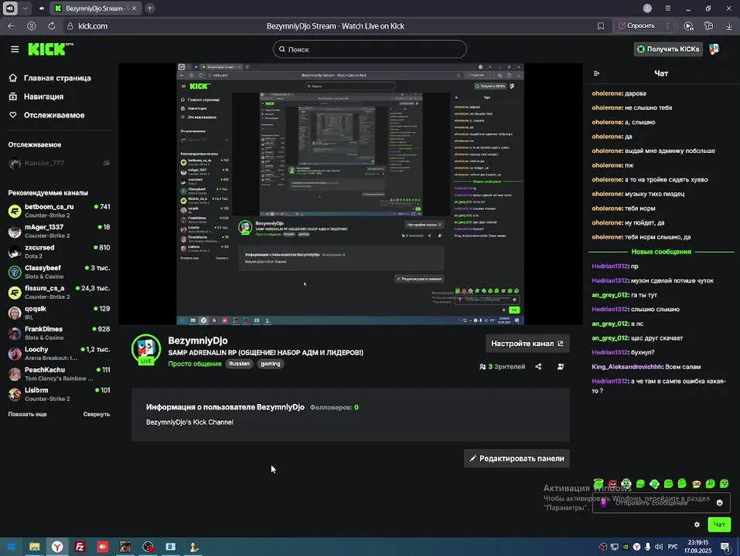
Task: Open a new browser tab with the plus button
Action: pos(149,8)
